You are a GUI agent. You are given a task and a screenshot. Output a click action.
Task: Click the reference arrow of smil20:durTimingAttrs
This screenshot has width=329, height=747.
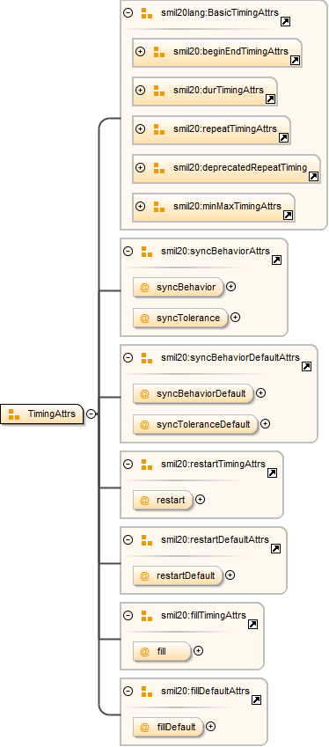pyautogui.click(x=270, y=99)
